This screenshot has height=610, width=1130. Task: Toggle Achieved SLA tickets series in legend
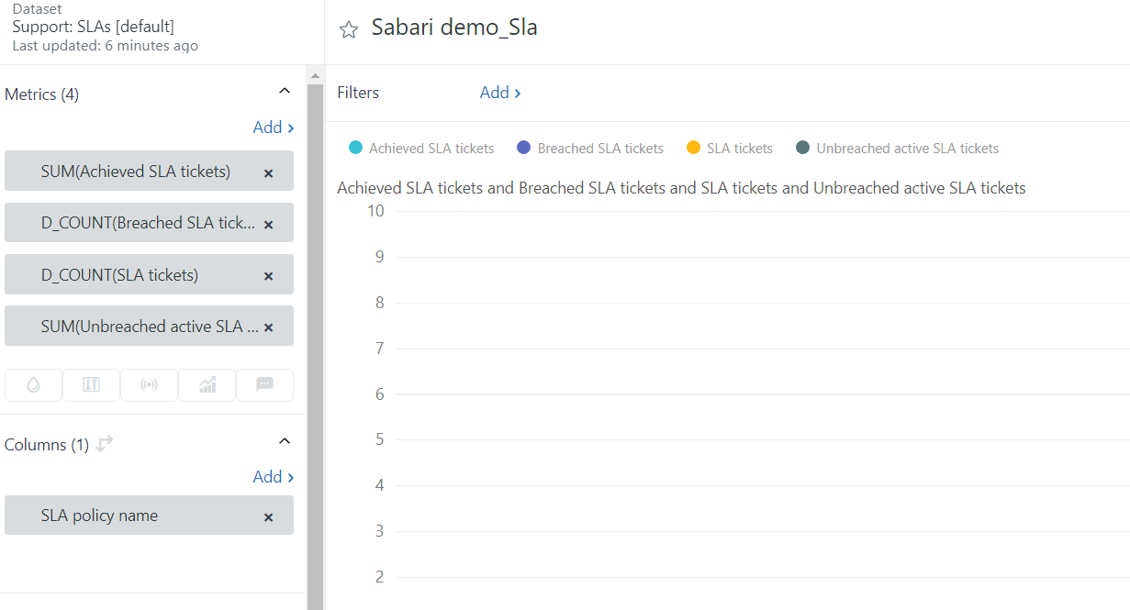[431, 149]
